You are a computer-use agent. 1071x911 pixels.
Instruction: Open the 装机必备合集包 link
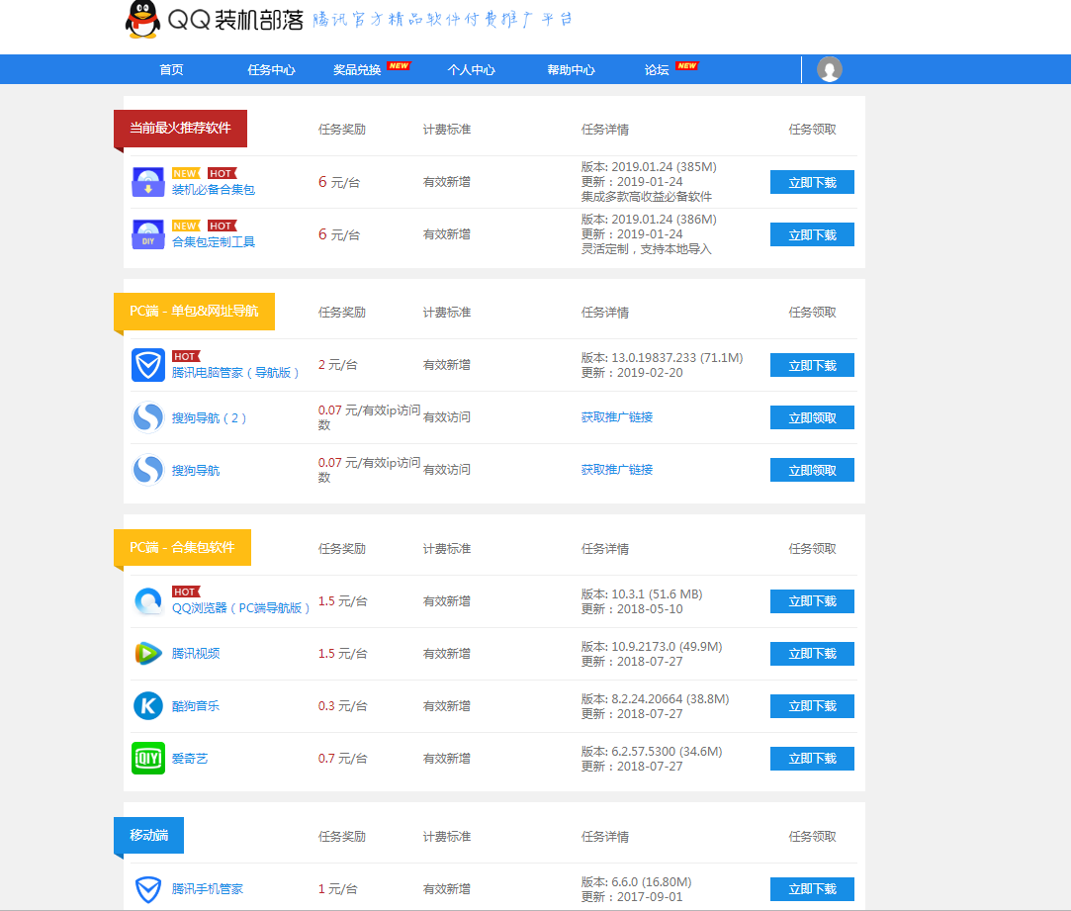tap(214, 190)
